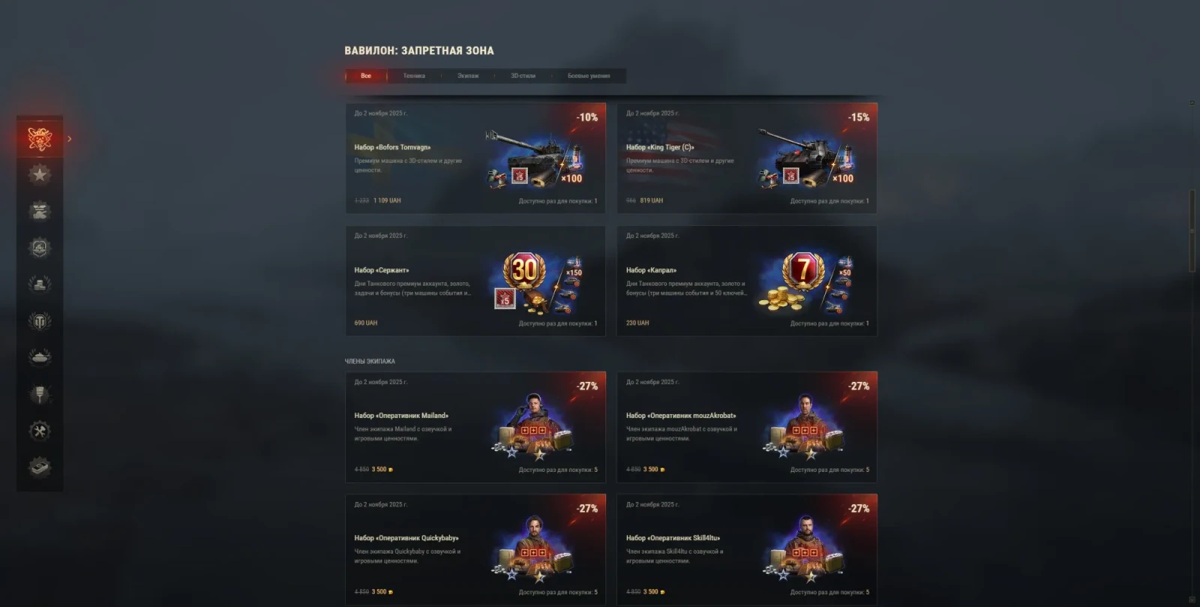
Task: Open the Babylon event store category icon
Action: click(40, 138)
